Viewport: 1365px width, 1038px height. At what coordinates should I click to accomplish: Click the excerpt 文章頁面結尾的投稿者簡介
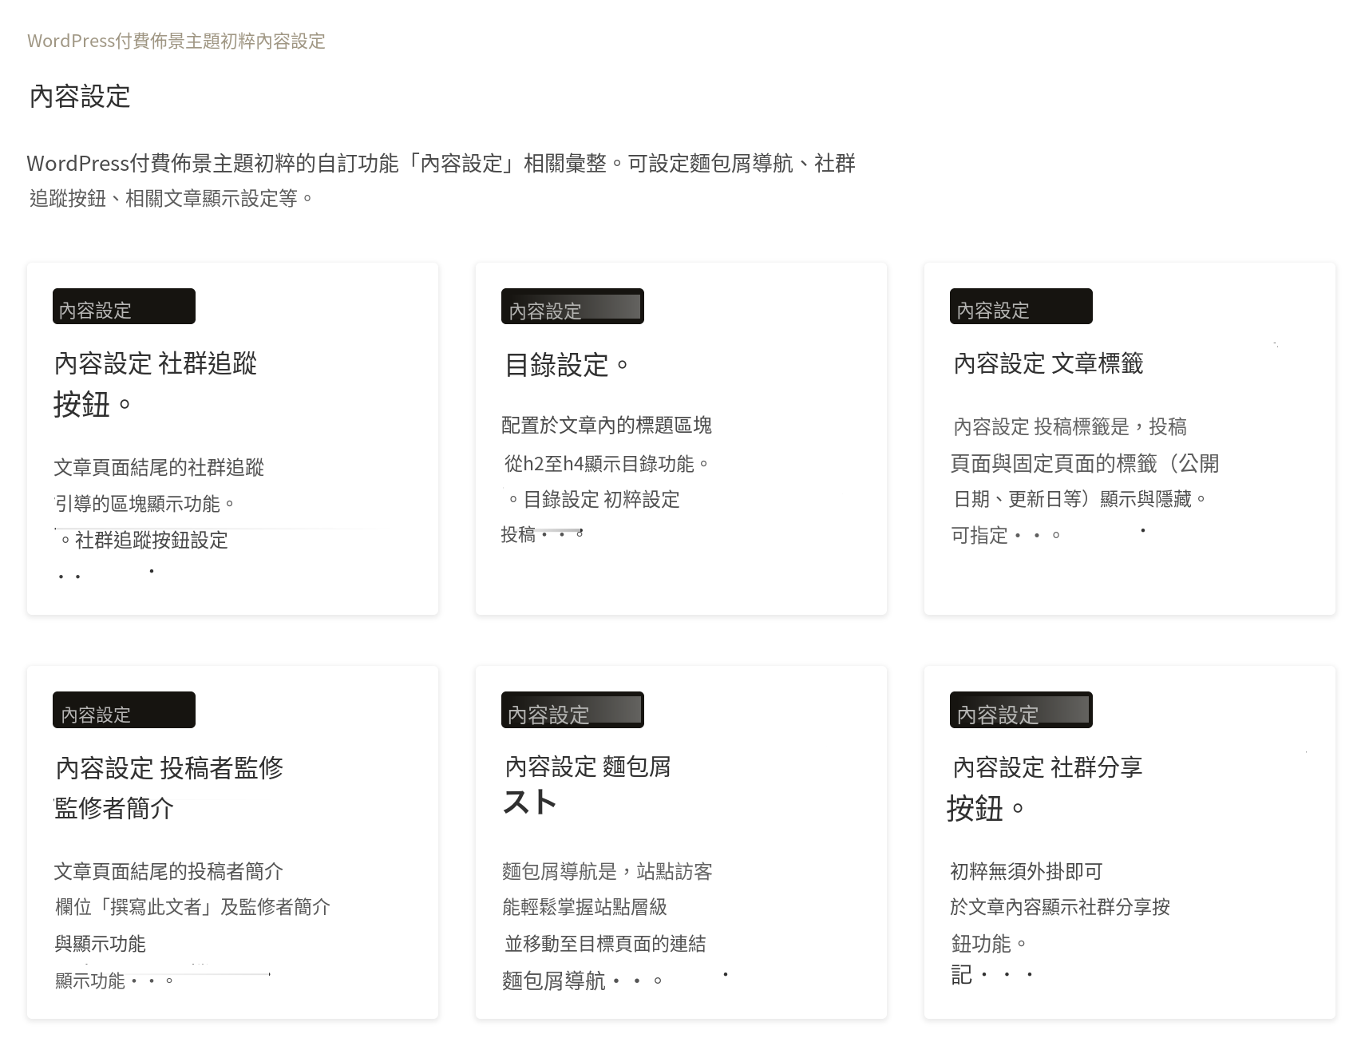(x=168, y=871)
